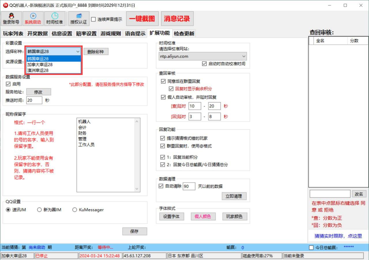This screenshot has height=260, width=369.
Task: Click 管理 in reserved words list
Action: tap(82, 139)
